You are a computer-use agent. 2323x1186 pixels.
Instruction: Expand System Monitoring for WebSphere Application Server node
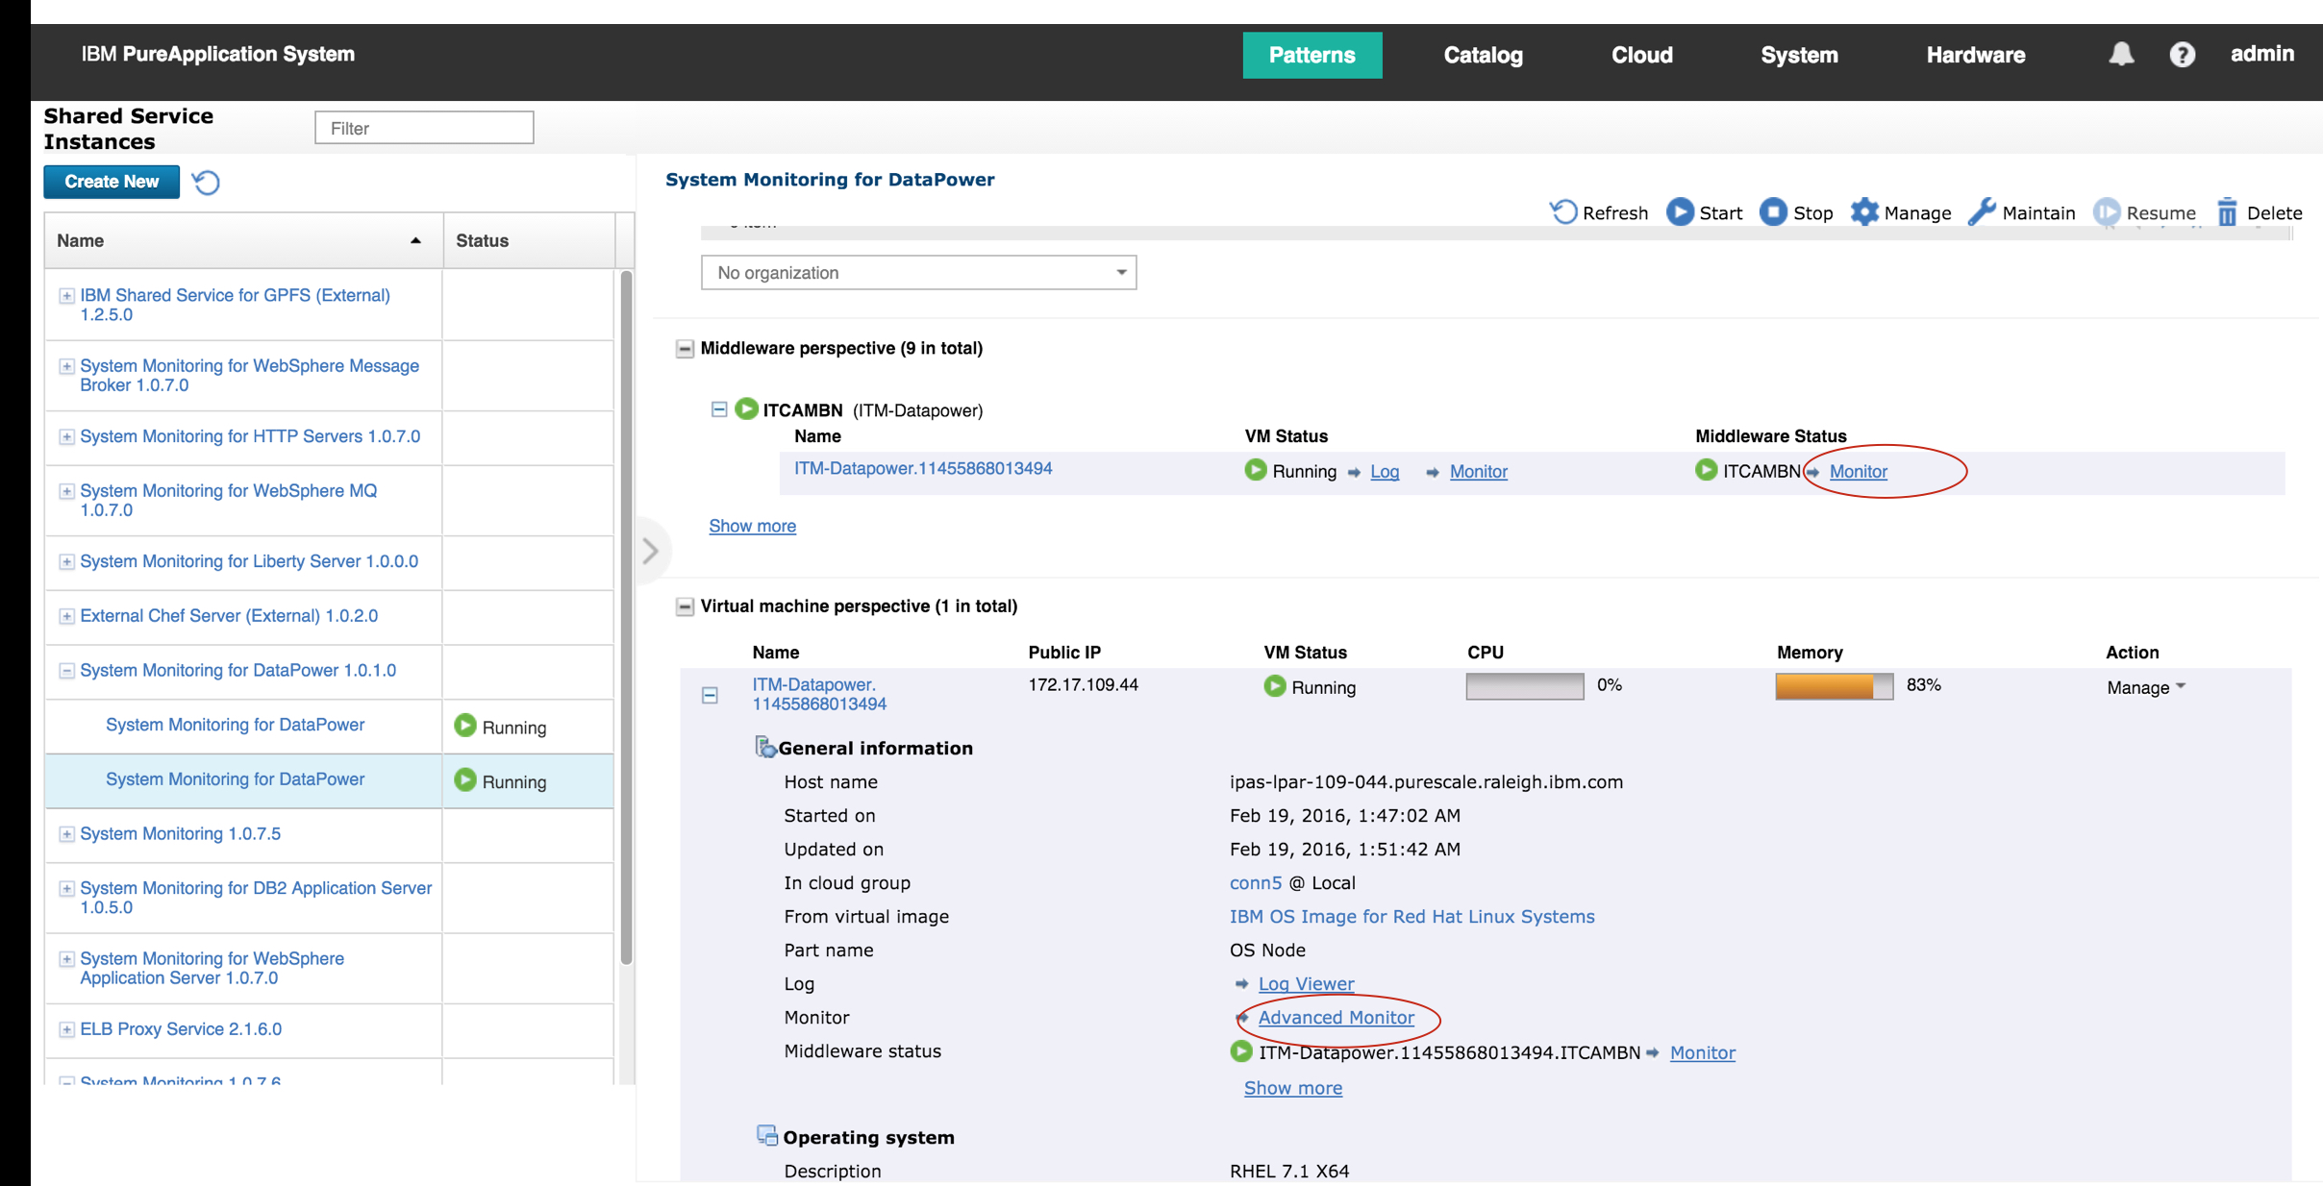66,959
